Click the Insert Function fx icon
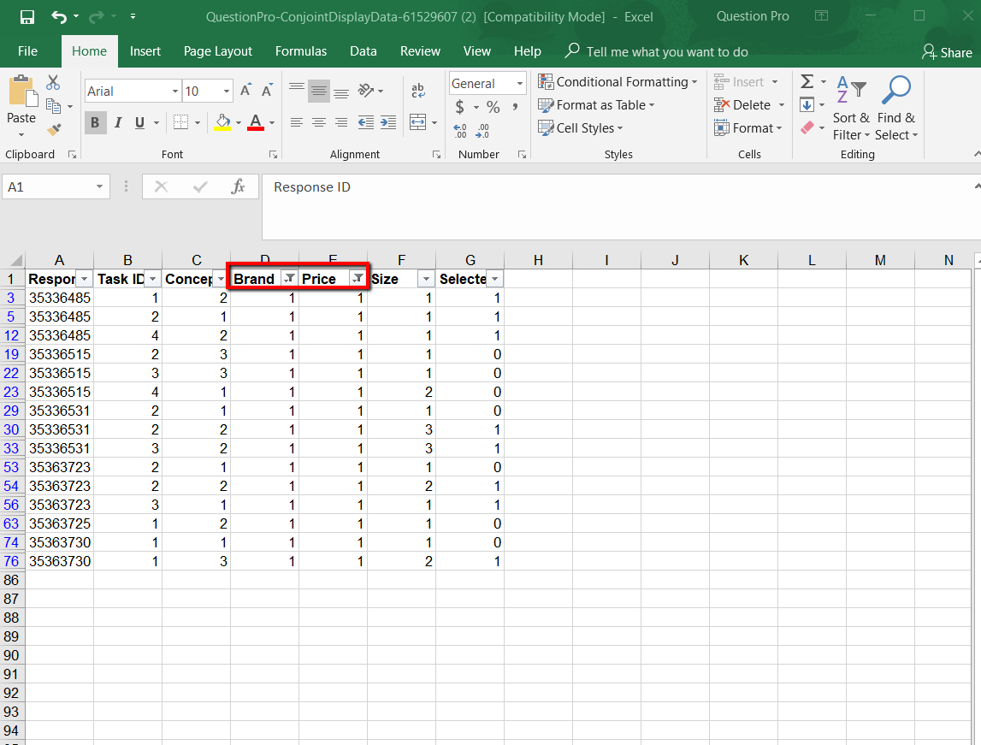This screenshot has height=745, width=981. (x=239, y=187)
